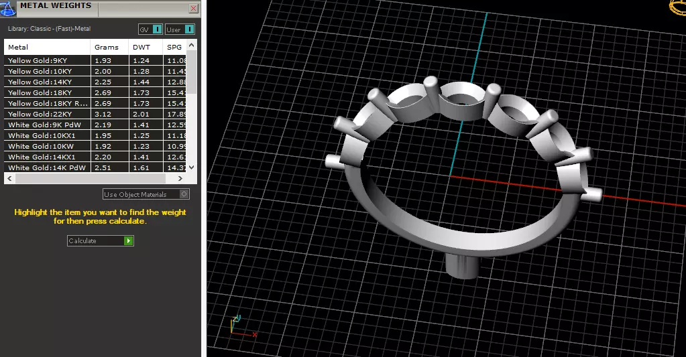
Task: Toggle Use Object Materials option
Action: 146,194
